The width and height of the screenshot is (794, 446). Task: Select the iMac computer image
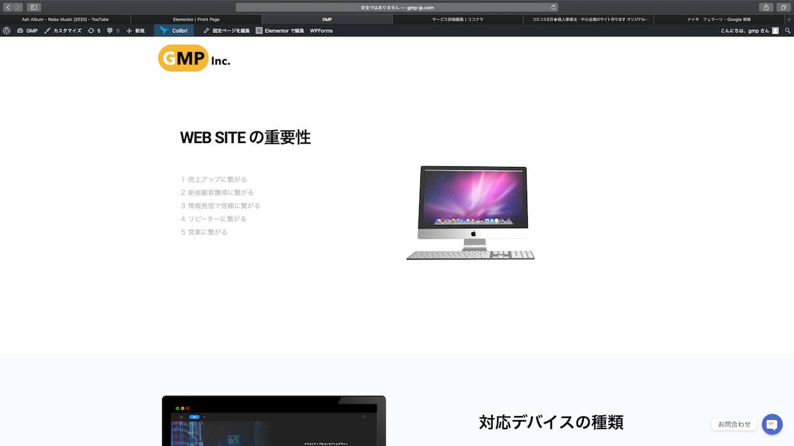point(471,213)
